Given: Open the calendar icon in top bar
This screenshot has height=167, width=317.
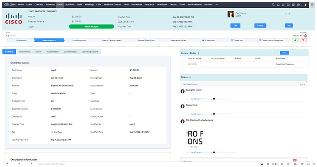Looking at the screenshot, I should [x=293, y=5].
